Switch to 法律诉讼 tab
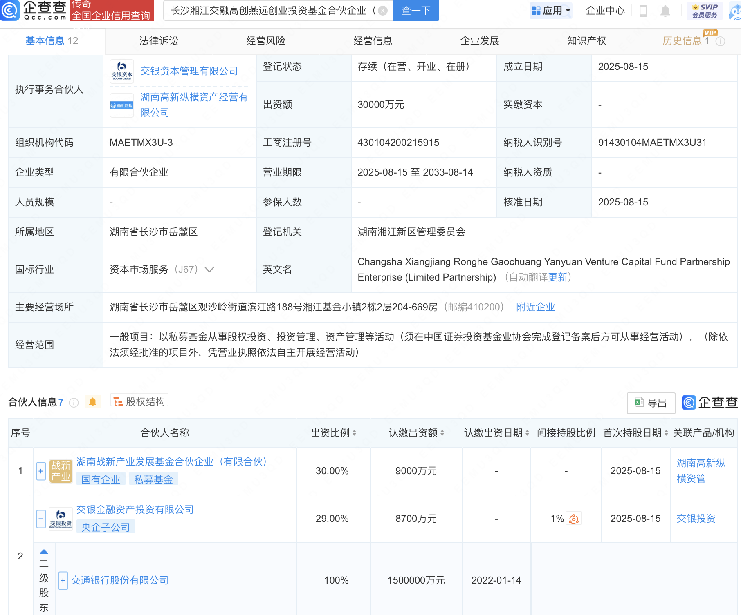The height and width of the screenshot is (615, 741). pos(159,41)
